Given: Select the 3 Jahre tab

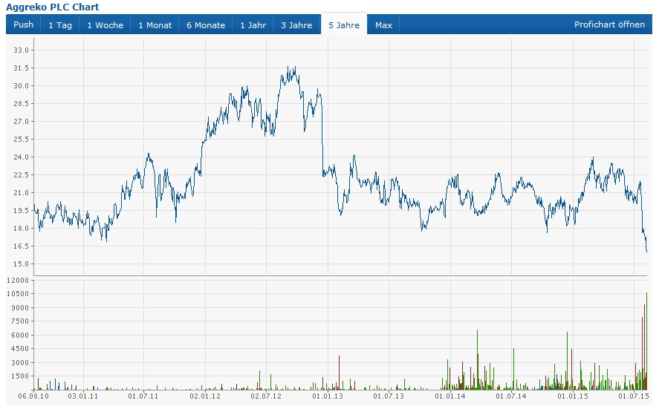Looking at the screenshot, I should (296, 25).
